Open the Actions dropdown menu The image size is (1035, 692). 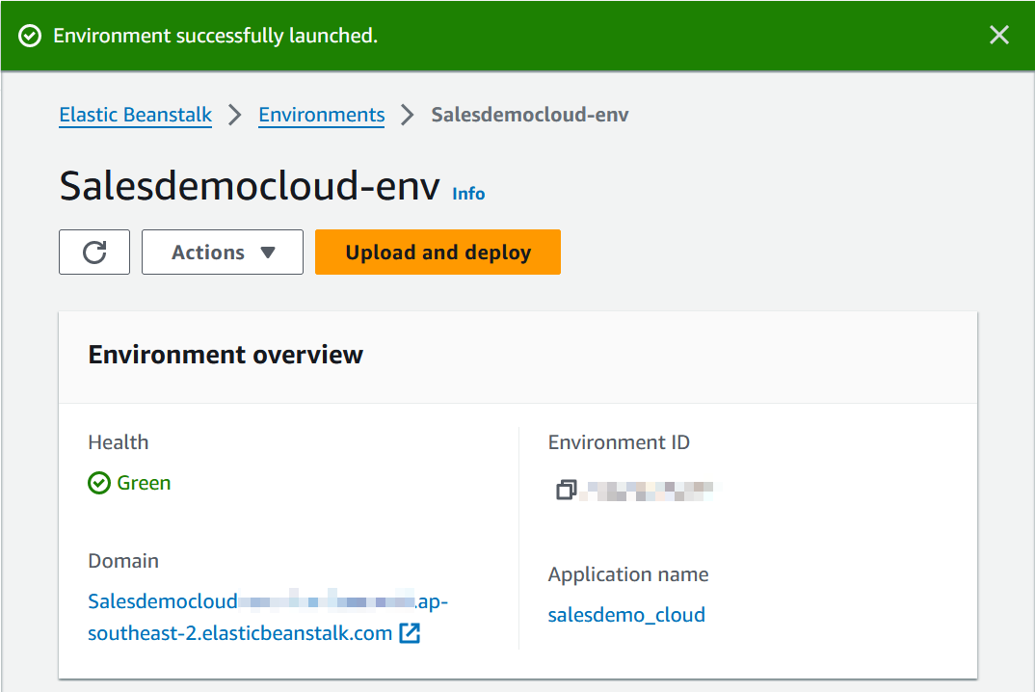223,253
